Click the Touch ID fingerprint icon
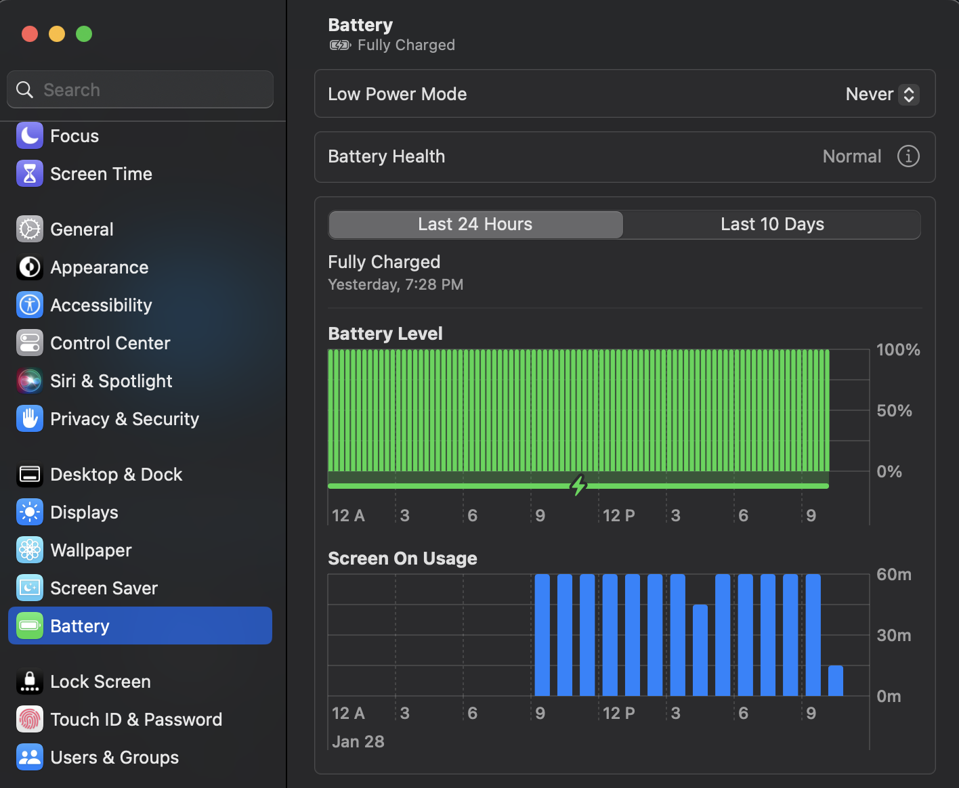Screen dimensions: 959x788 30,720
